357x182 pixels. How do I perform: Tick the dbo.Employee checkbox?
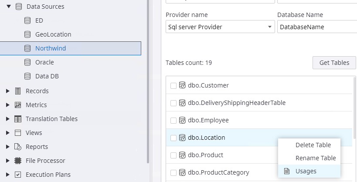[173, 121]
